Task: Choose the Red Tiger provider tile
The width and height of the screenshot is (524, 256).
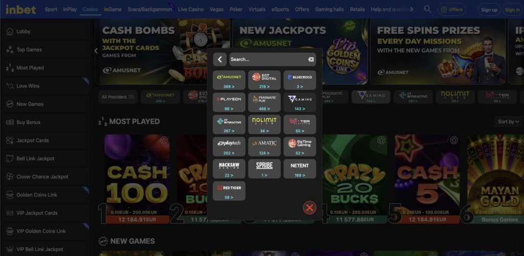Action: pyautogui.click(x=229, y=191)
